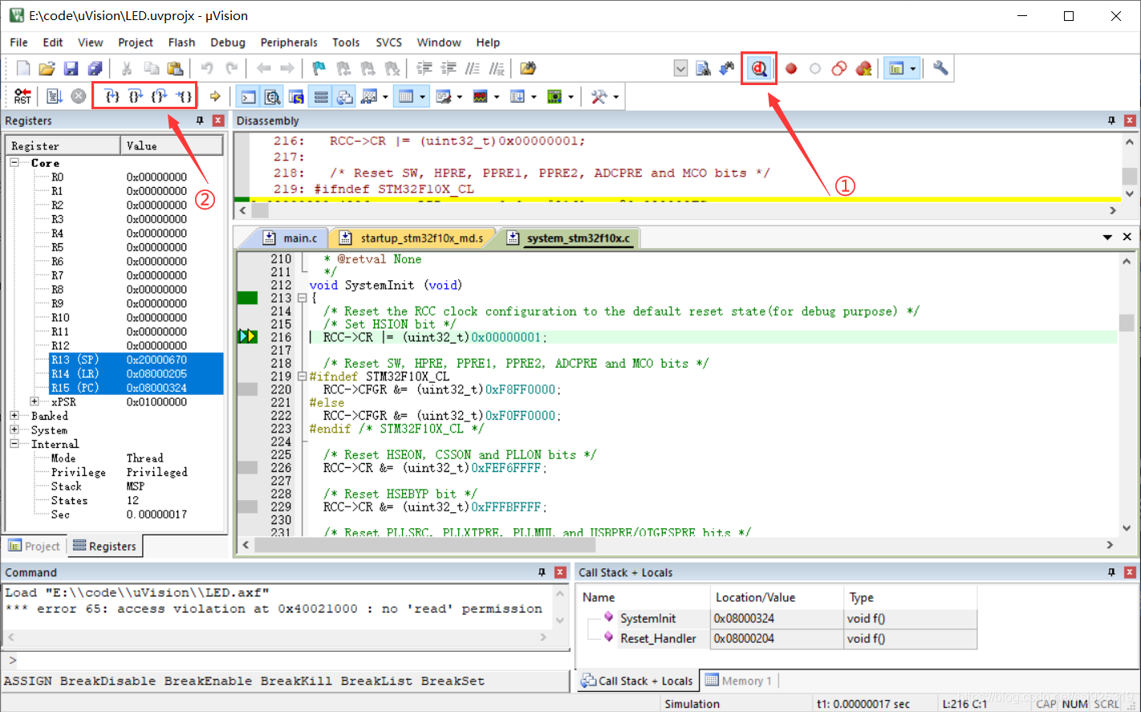The width and height of the screenshot is (1141, 712).
Task: Collapse the Core register group
Action: [14, 163]
